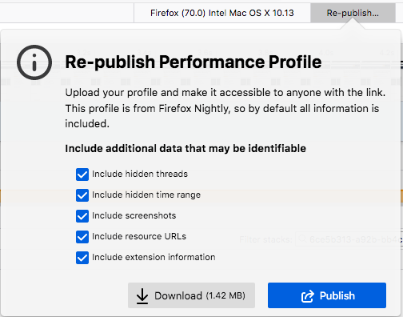The image size is (403, 317).
Task: Toggle Include resource URLs checkbox
Action: coord(82,237)
